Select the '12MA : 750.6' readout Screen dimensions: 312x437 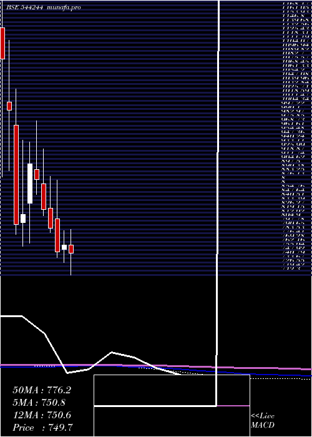42,415
